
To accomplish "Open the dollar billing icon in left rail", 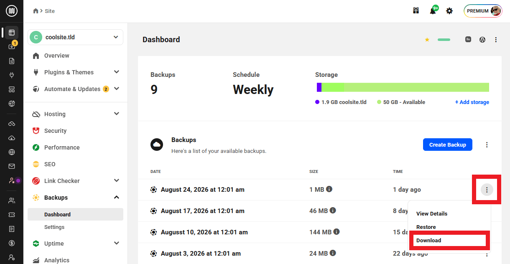I will 12,243.
